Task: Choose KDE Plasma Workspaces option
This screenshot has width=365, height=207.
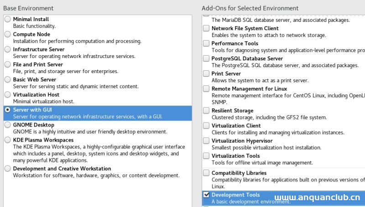Action: coord(8,140)
